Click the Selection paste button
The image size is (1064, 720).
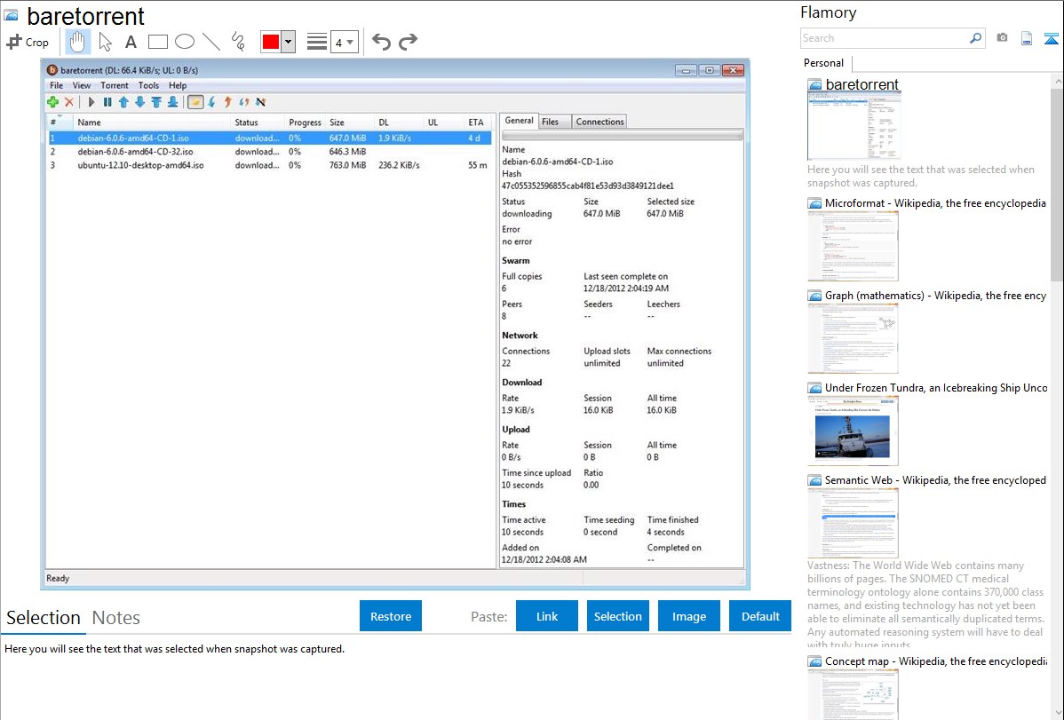point(617,616)
